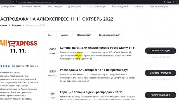179x100 pixels.
Task: Click the padlock site security icon
Action: 17,2
